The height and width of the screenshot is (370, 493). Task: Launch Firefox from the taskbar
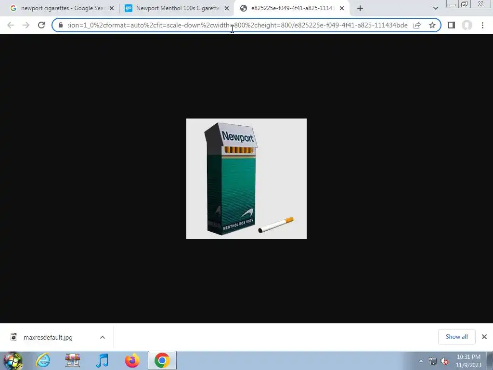point(132,360)
